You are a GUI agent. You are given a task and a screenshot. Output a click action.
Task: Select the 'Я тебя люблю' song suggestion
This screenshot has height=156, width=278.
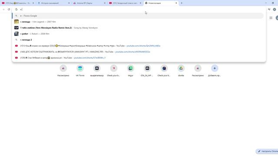click(138, 28)
